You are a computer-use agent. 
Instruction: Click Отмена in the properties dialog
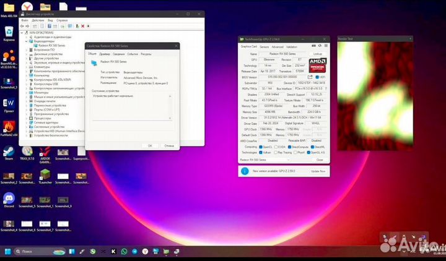click(169, 146)
